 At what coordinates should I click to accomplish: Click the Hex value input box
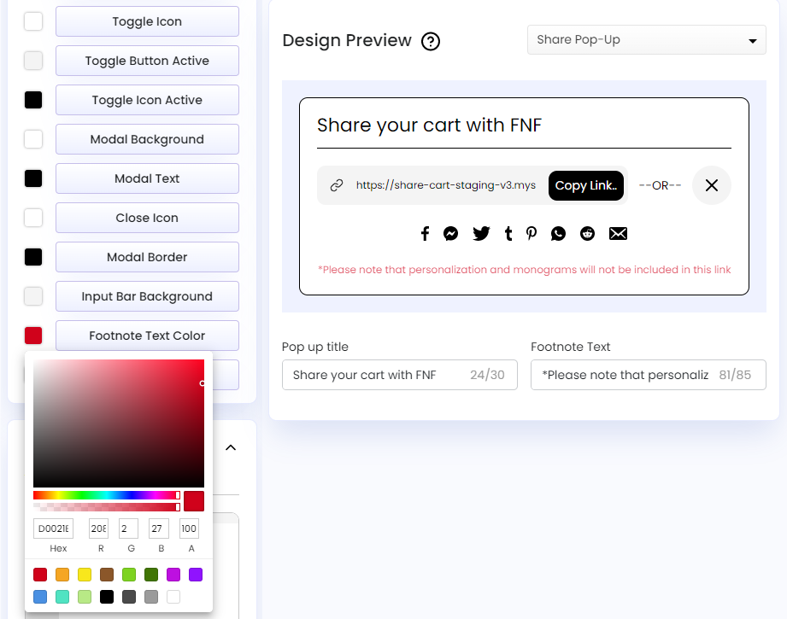coord(53,528)
